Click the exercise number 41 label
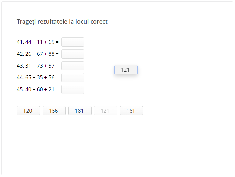 click(x=20, y=42)
